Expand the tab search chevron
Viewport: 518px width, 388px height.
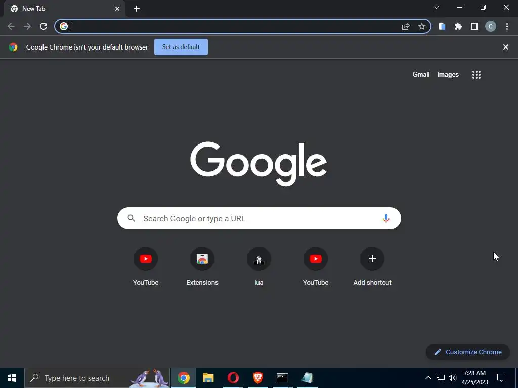tap(437, 7)
